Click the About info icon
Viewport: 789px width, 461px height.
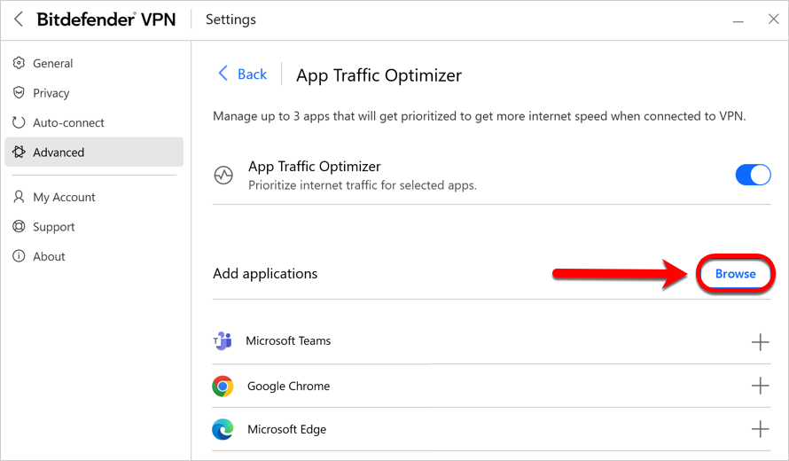(x=19, y=256)
